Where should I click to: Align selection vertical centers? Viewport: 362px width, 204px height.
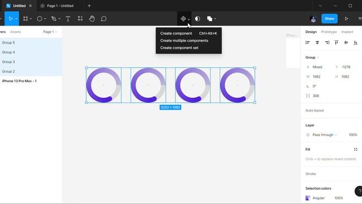(346, 42)
